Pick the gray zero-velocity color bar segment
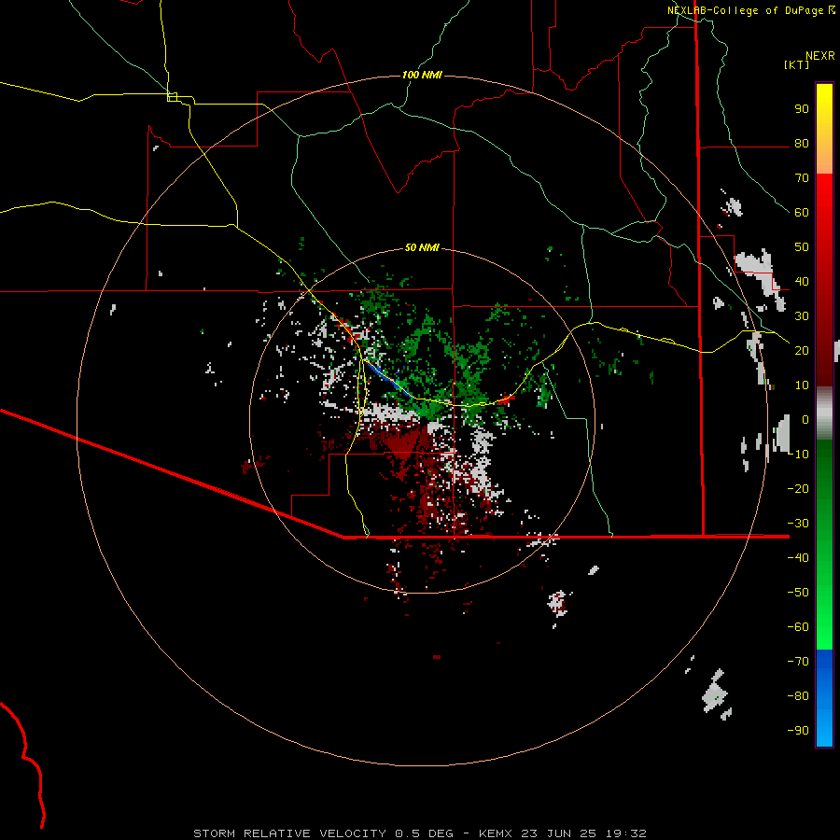Image resolution: width=840 pixels, height=840 pixels. click(x=824, y=413)
